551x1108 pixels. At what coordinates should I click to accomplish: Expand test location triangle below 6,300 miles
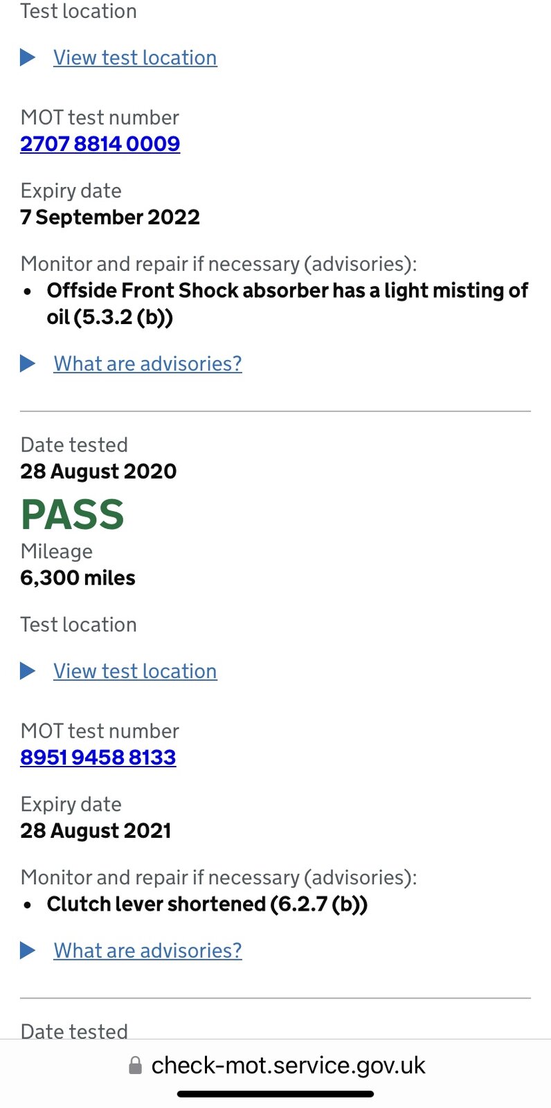point(28,670)
